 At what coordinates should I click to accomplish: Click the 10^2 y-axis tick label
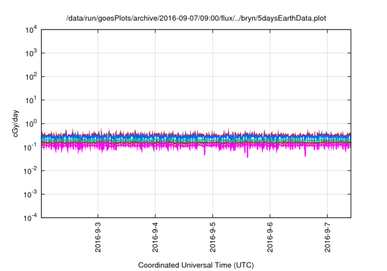(x=31, y=77)
